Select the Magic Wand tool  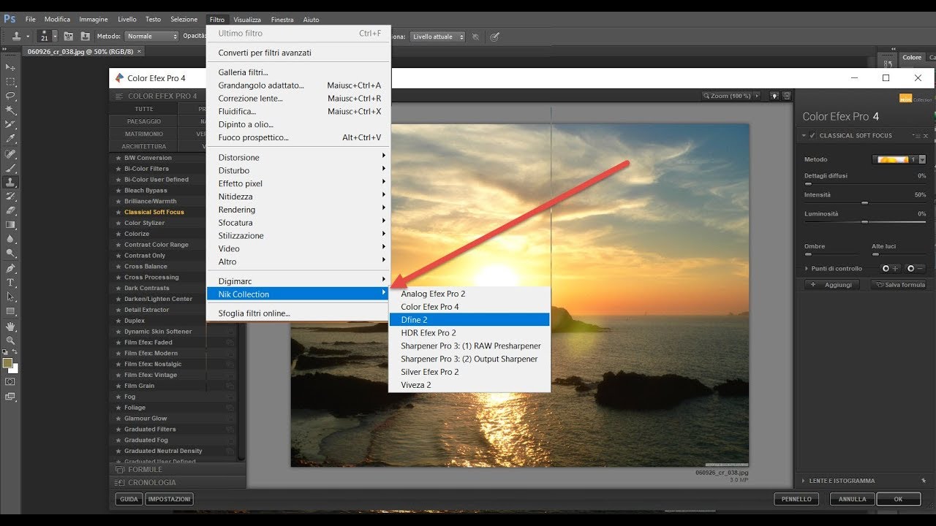coord(10,110)
